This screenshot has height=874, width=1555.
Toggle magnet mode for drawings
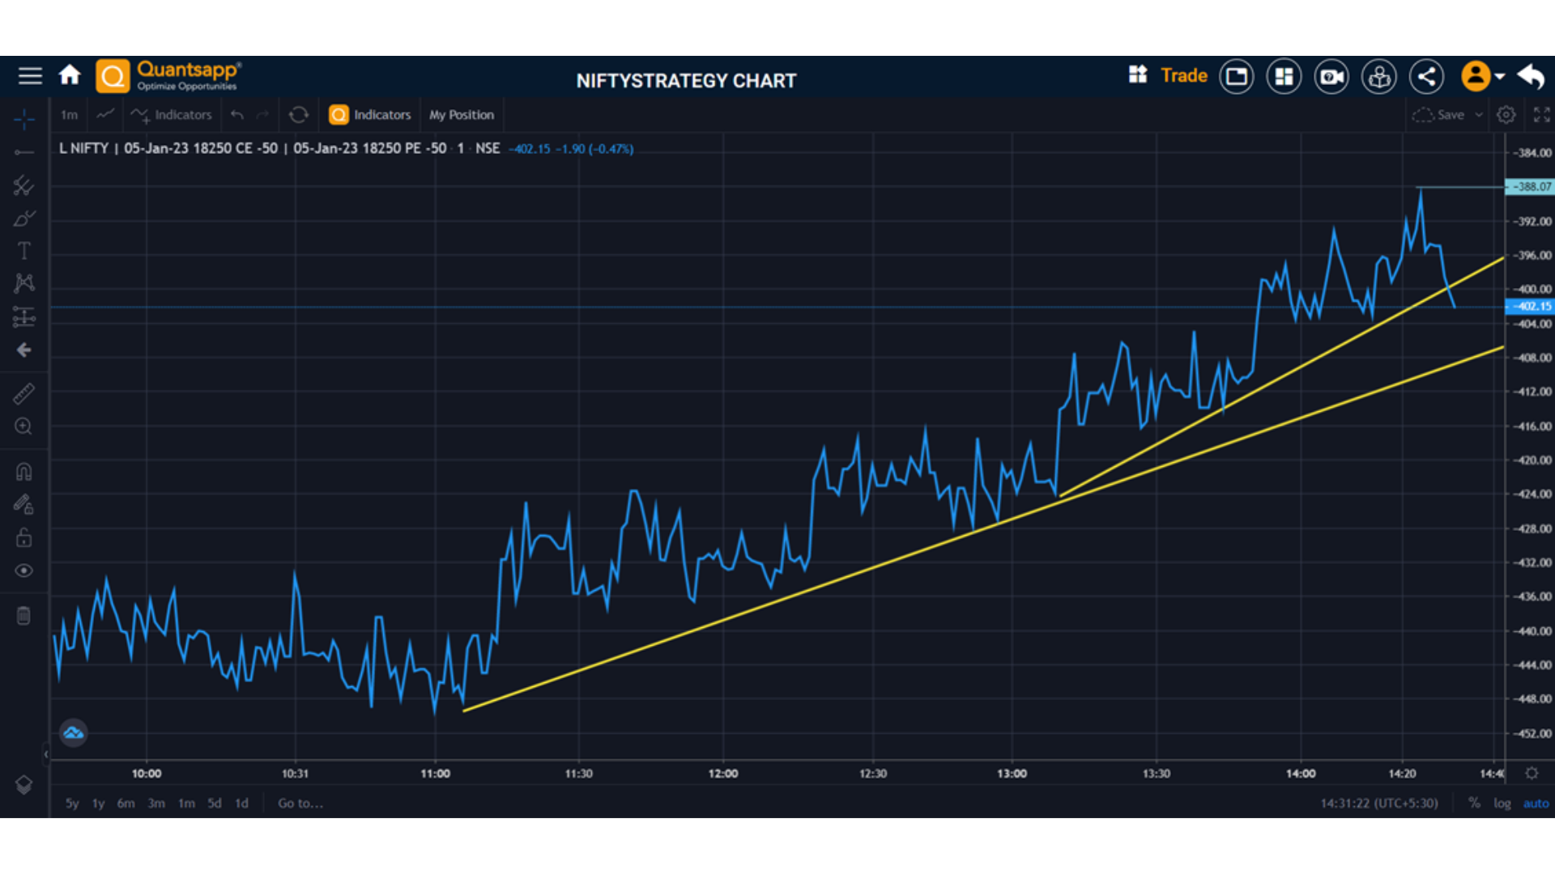pyautogui.click(x=23, y=472)
